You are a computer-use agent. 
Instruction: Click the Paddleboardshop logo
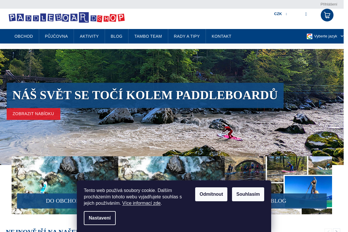(x=67, y=17)
